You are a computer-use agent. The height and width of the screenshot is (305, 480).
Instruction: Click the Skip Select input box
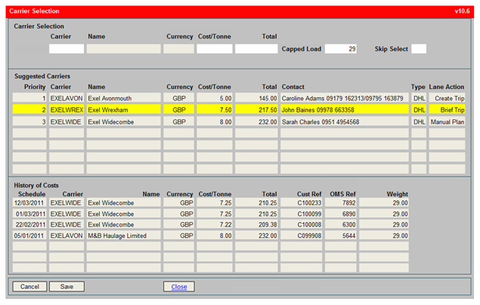[x=419, y=49]
